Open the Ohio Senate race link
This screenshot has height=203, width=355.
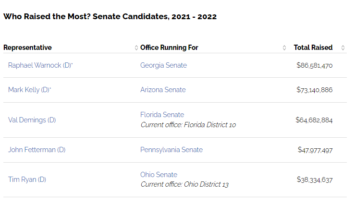tap(159, 175)
